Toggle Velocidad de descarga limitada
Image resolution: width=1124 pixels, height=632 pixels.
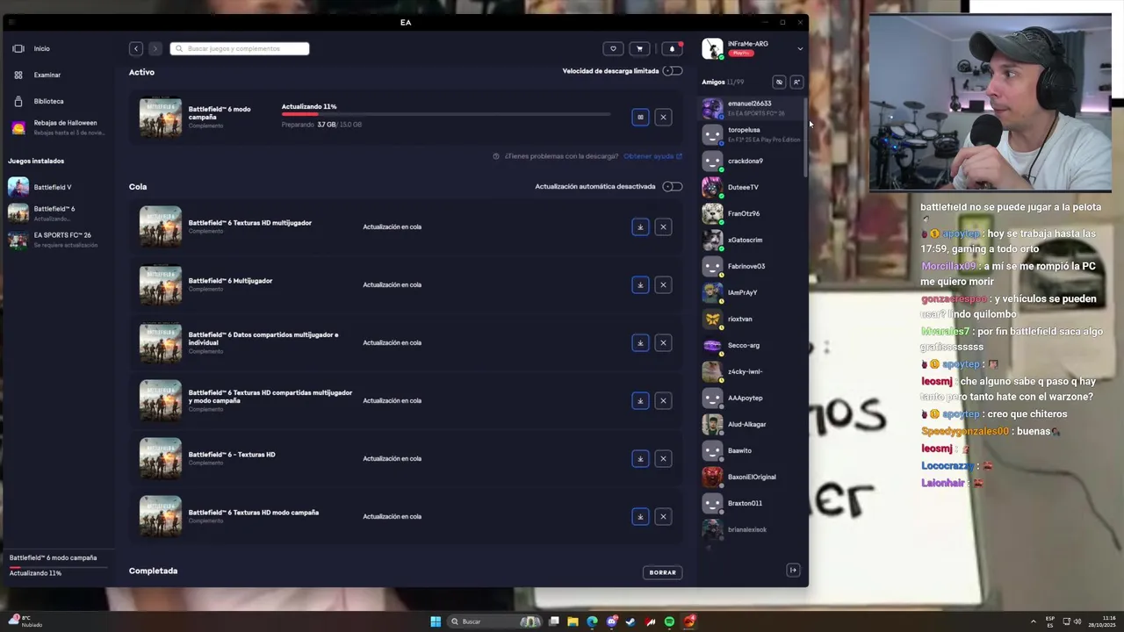tap(673, 71)
